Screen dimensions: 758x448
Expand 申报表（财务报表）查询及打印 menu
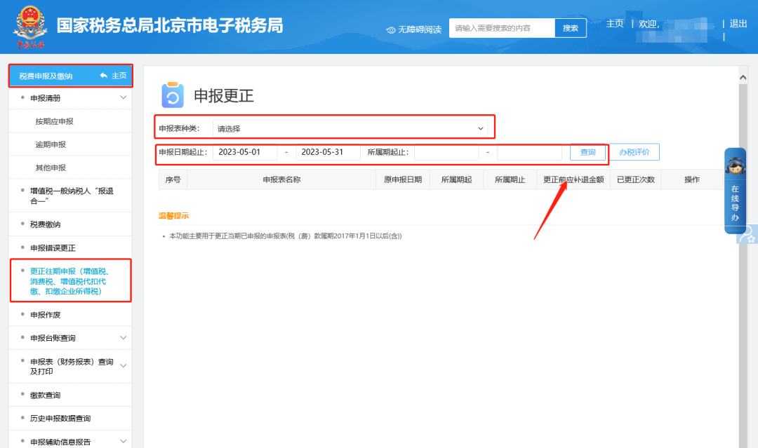pyautogui.click(x=124, y=366)
